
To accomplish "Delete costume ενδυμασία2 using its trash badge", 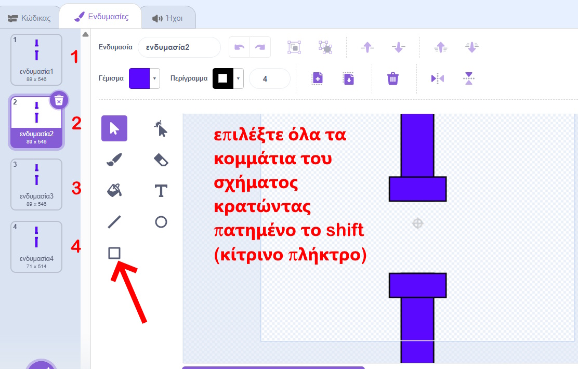I will 59,100.
